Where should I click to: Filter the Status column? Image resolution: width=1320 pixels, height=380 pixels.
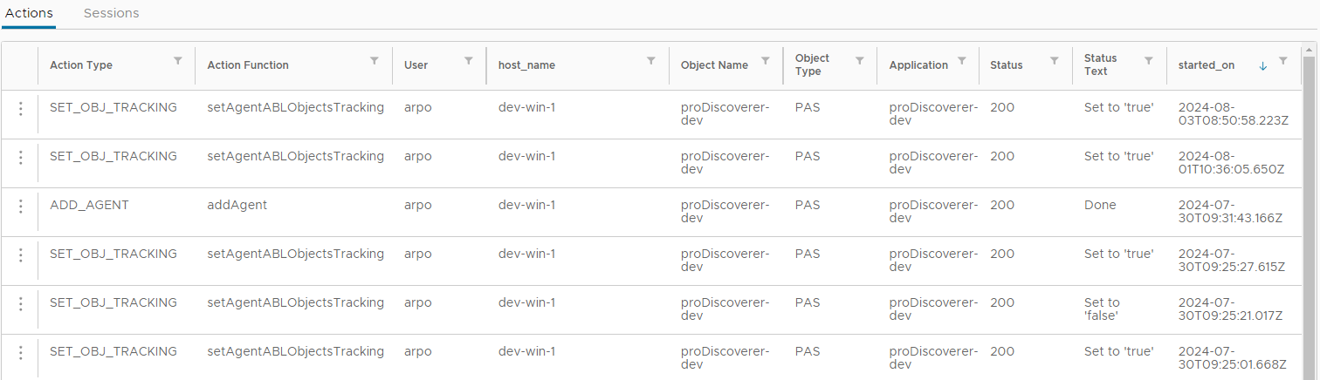1055,61
